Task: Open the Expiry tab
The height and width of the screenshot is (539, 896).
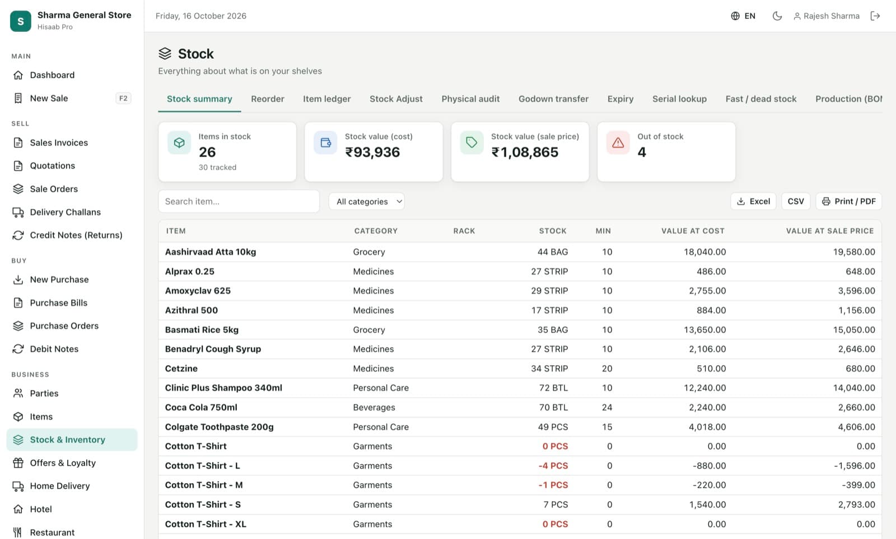Action: (620, 99)
